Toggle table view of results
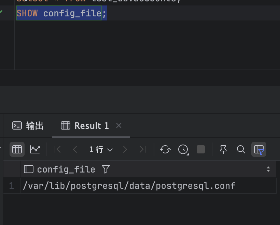The image size is (280, 225). (x=17, y=149)
